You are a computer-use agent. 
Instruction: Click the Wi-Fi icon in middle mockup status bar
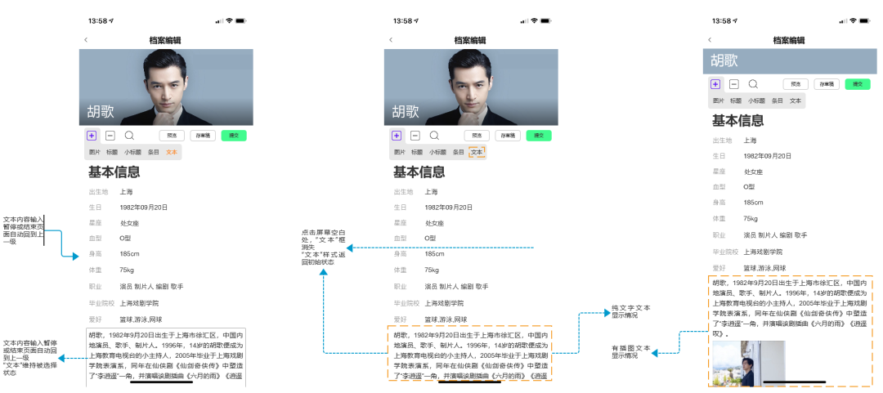[535, 20]
